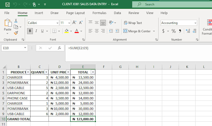Apply Comma Style

pos(180,31)
